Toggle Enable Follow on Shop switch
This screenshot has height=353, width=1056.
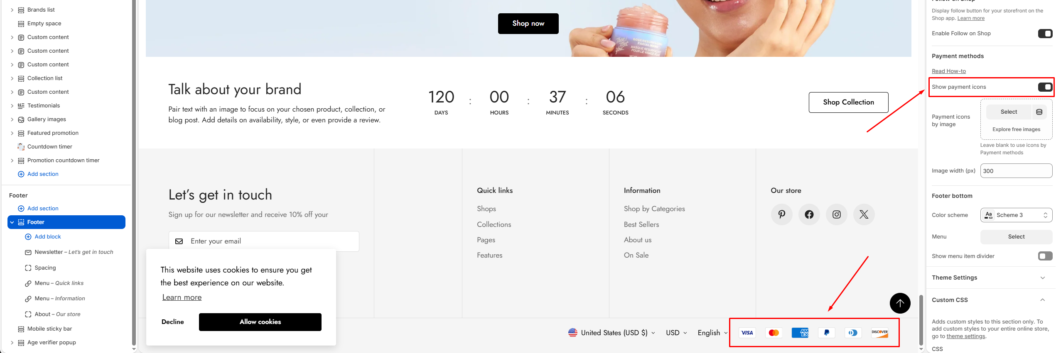click(x=1045, y=34)
